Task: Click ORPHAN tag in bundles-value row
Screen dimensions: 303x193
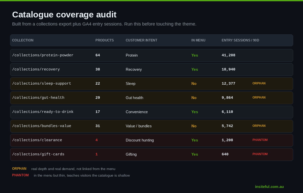Action: (259, 126)
